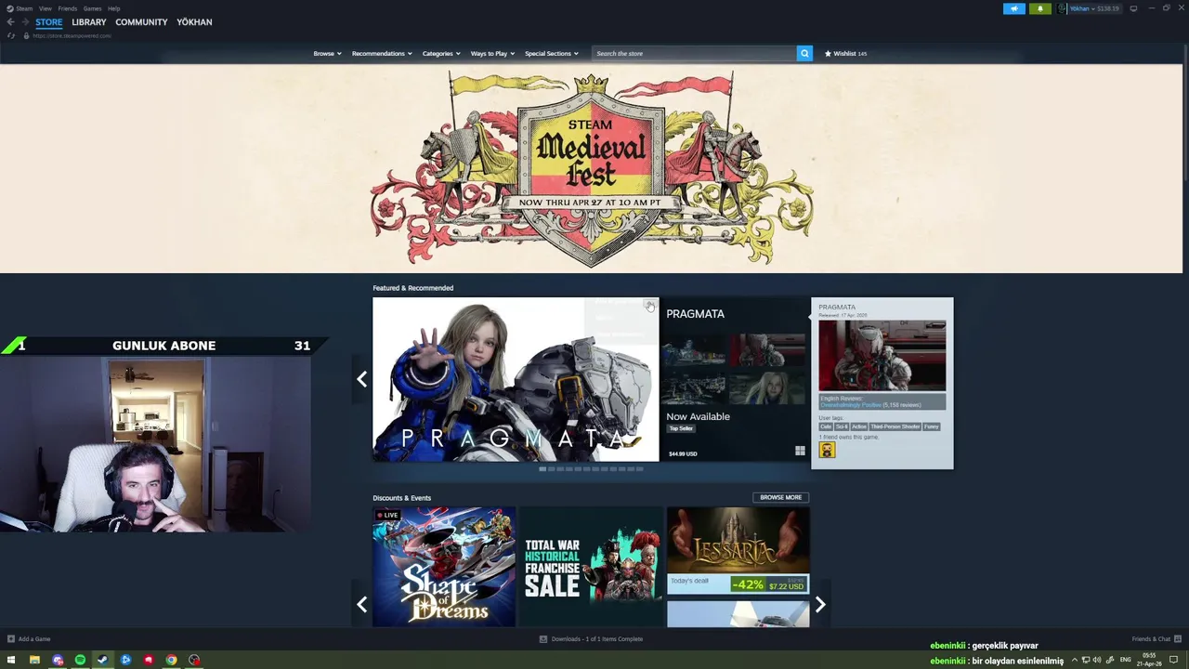1189x669 pixels.
Task: Open the Steam Medieval Fest banner
Action: (x=591, y=168)
